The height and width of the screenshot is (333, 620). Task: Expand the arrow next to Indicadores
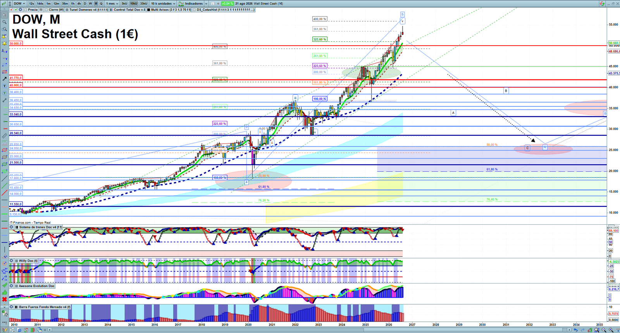206,3
